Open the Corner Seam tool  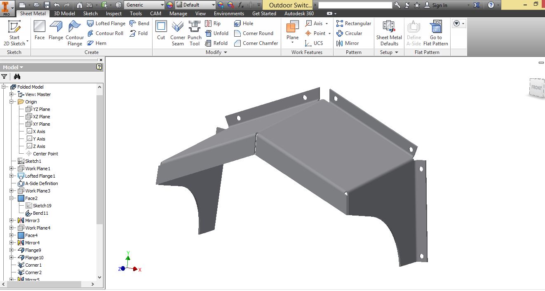(178, 33)
